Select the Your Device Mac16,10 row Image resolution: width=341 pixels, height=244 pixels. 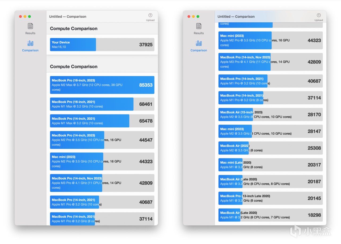click(x=102, y=45)
